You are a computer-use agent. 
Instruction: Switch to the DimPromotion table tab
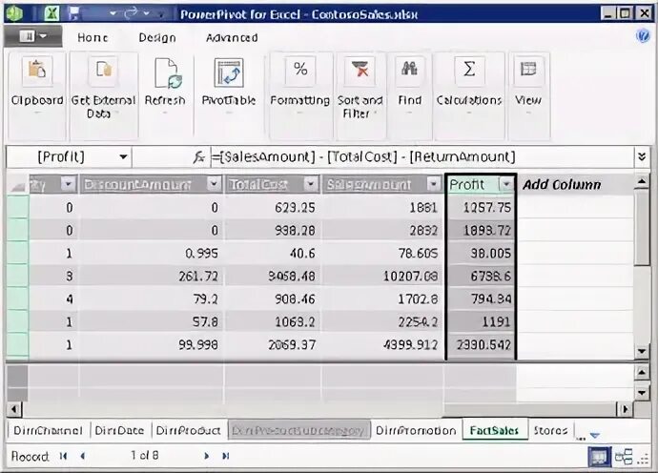point(416,431)
